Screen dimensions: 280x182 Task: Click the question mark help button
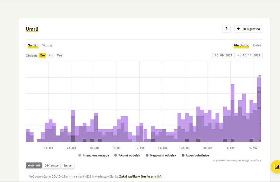click(226, 29)
